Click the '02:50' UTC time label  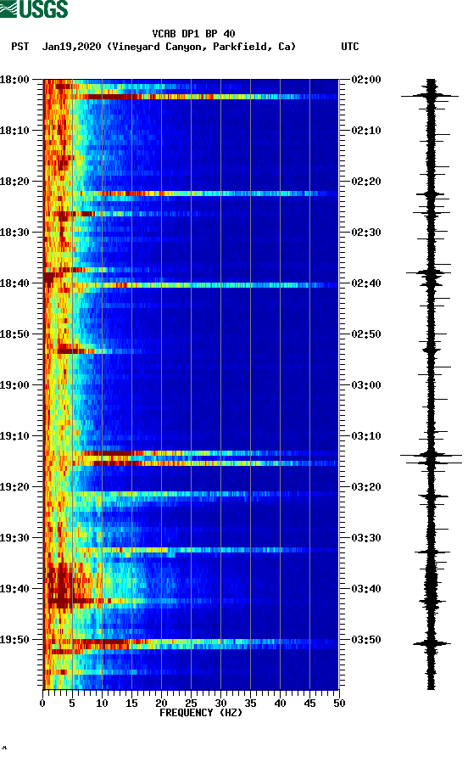(x=366, y=334)
